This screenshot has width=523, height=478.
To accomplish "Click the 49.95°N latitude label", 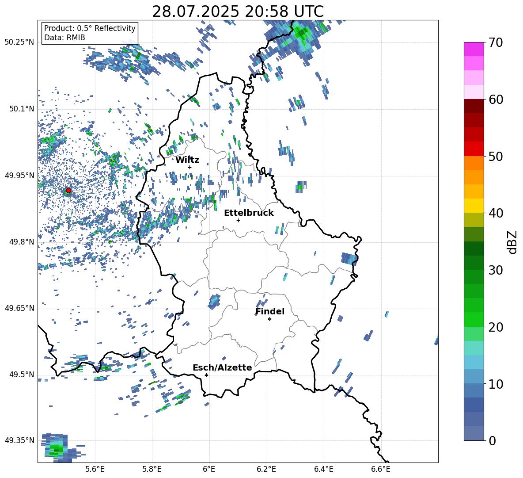I will [x=19, y=176].
